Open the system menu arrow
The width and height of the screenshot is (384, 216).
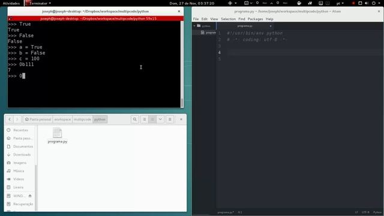[x=379, y=3]
